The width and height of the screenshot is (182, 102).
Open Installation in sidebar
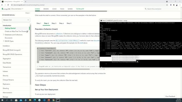click(6, 46)
